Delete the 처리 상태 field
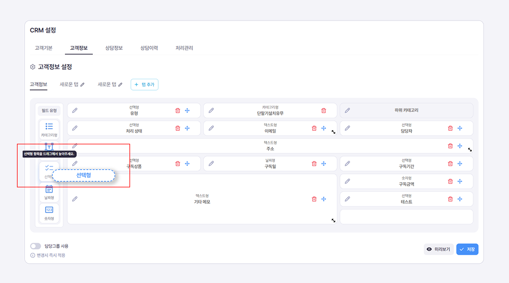The image size is (509, 283). coord(178,128)
